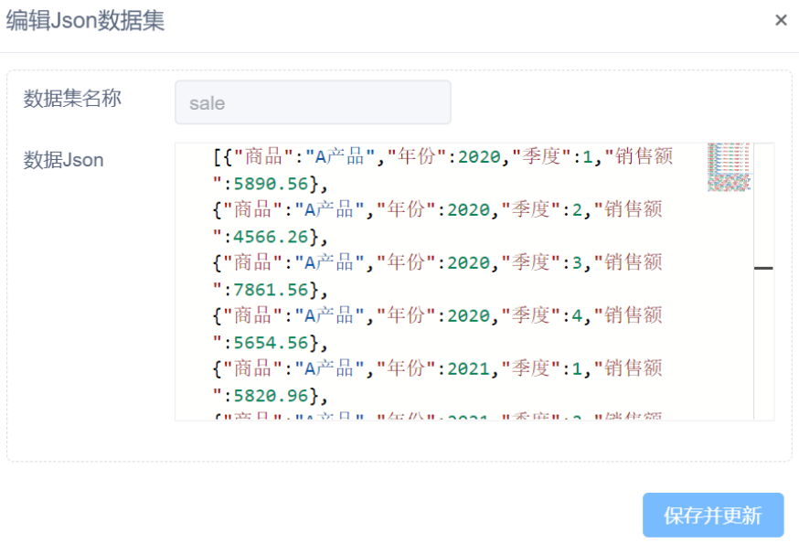Close the 编辑Json数据集 dialog
The height and width of the screenshot is (543, 799).
point(781,20)
